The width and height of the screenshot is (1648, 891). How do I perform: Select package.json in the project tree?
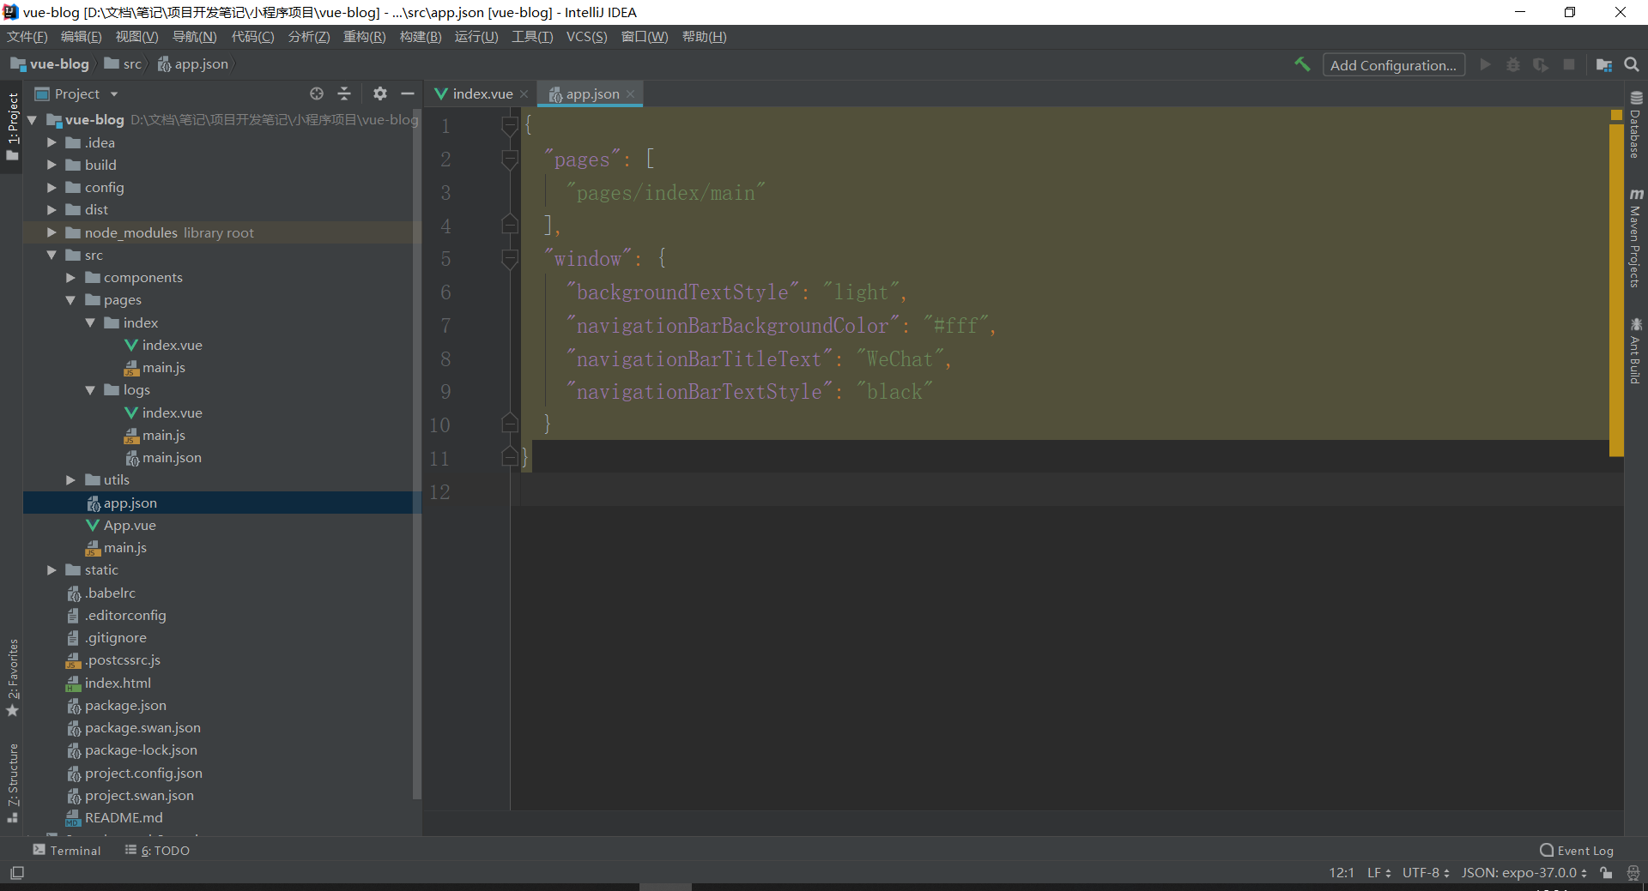point(125,706)
